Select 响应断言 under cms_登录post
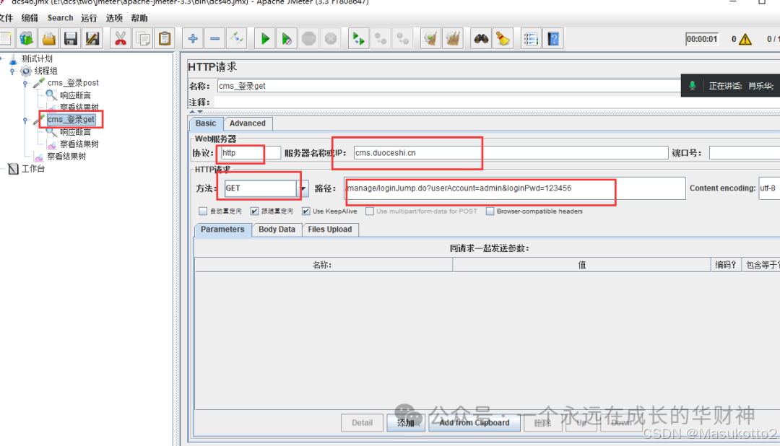This screenshot has width=780, height=446. click(x=76, y=95)
